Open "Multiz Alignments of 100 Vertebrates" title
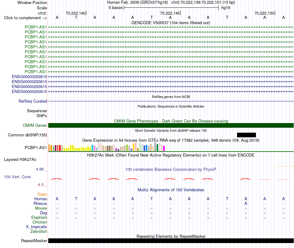This screenshot has height=248, width=294. [171, 190]
